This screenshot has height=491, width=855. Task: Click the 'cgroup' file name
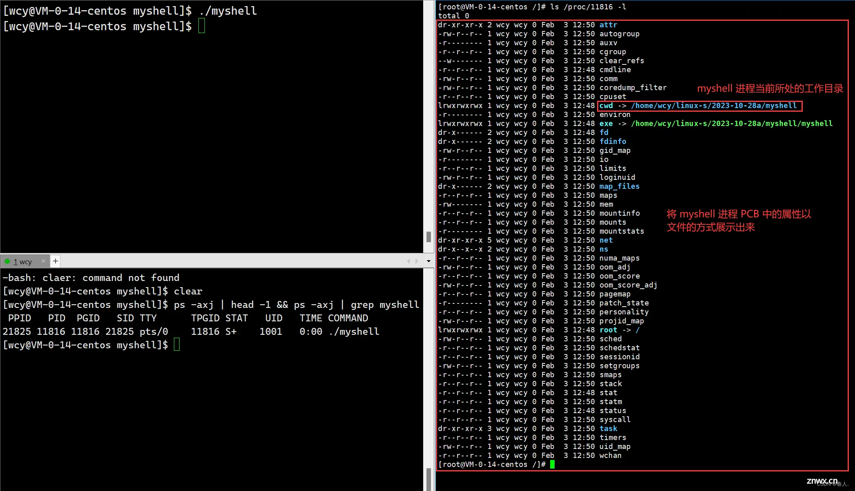point(613,52)
